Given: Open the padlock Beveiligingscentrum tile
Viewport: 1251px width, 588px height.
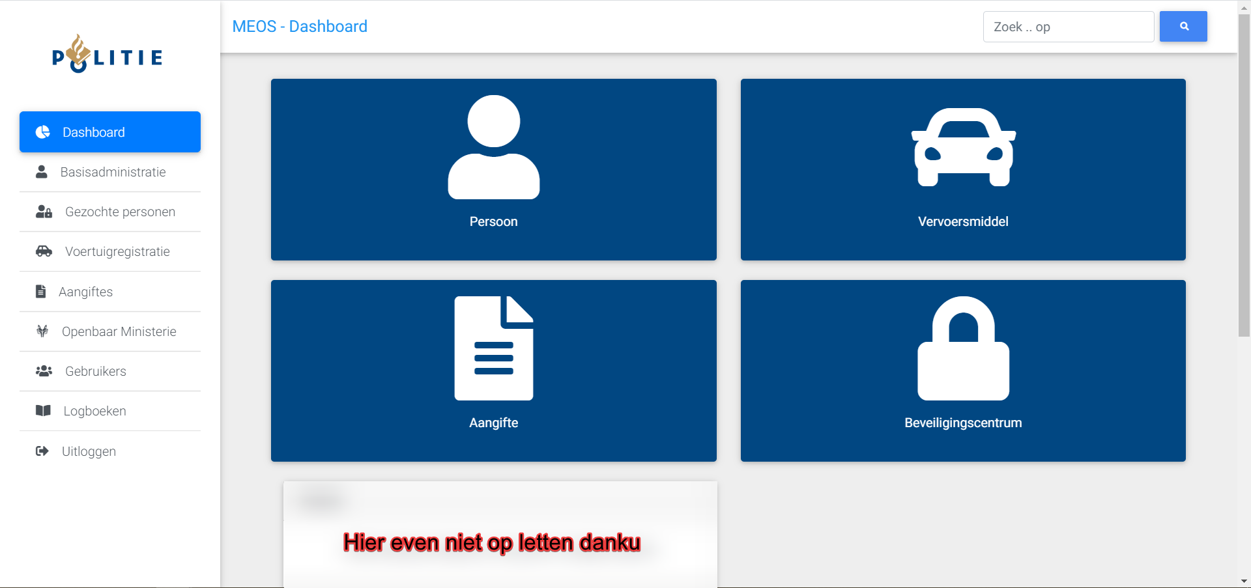Looking at the screenshot, I should point(963,348).
